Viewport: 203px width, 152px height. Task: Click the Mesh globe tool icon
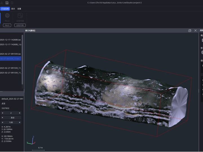pyautogui.click(x=7, y=16)
